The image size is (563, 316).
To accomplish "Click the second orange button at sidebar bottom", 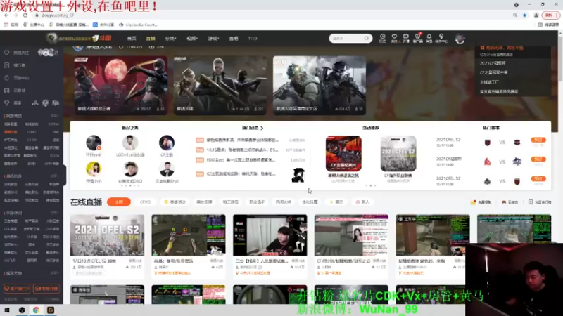I will point(46,289).
